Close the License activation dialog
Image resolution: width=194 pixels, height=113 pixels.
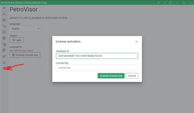point(136,41)
